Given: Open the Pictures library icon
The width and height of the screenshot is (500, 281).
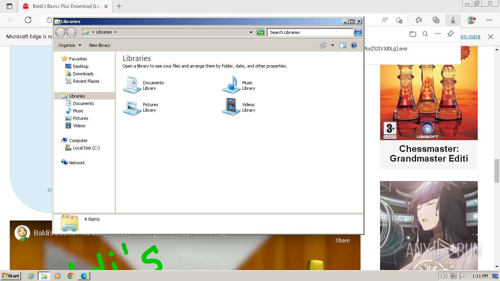Looking at the screenshot, I should [132, 107].
